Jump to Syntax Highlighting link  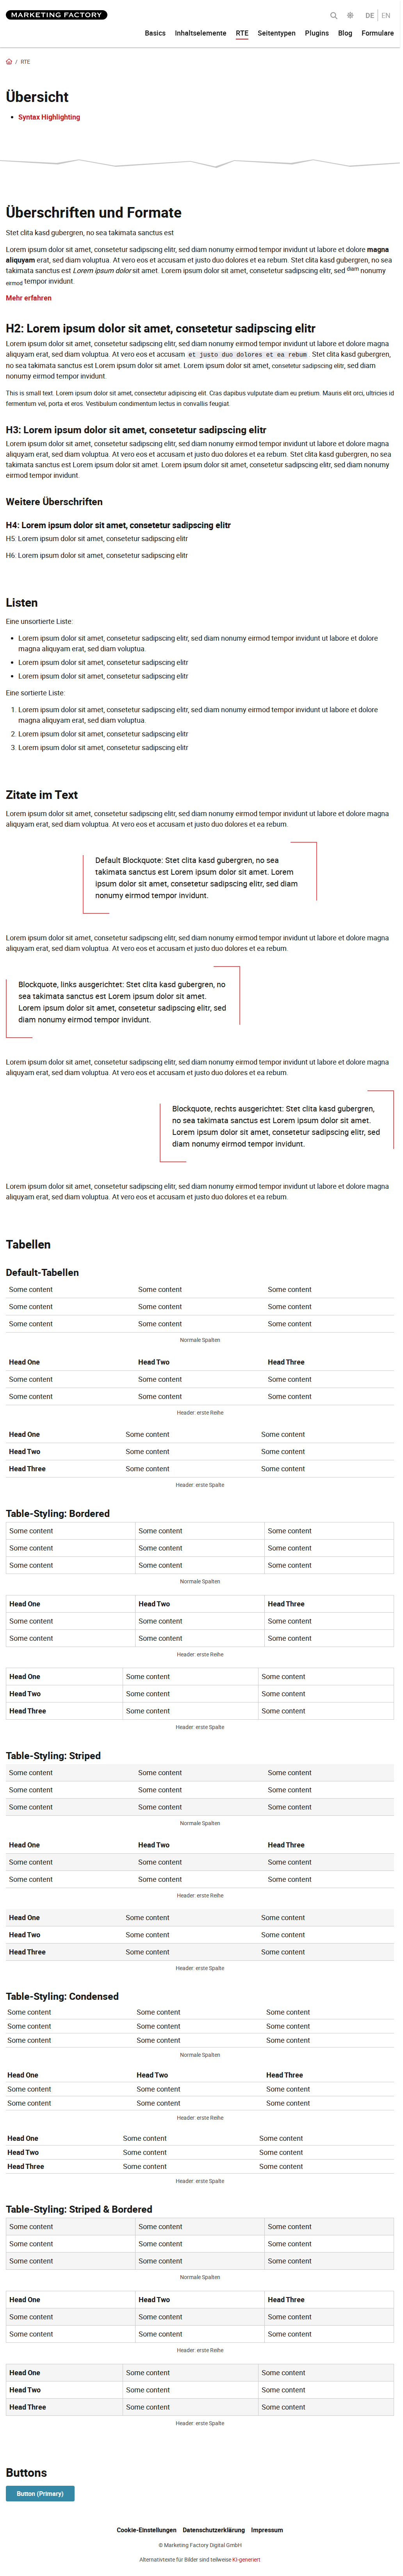point(49,117)
